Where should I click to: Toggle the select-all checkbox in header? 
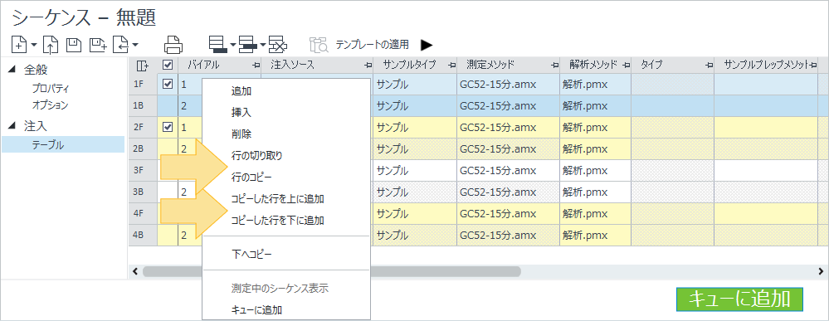pos(168,65)
